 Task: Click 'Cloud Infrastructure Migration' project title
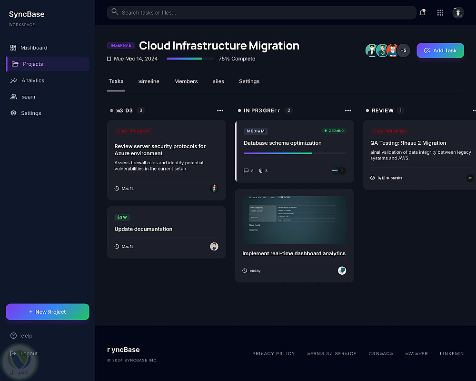pos(219,46)
